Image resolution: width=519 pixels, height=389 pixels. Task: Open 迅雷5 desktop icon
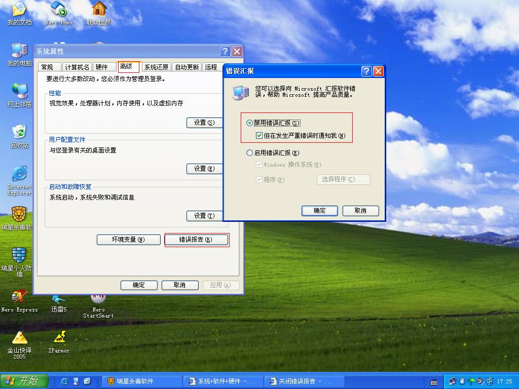(59, 304)
